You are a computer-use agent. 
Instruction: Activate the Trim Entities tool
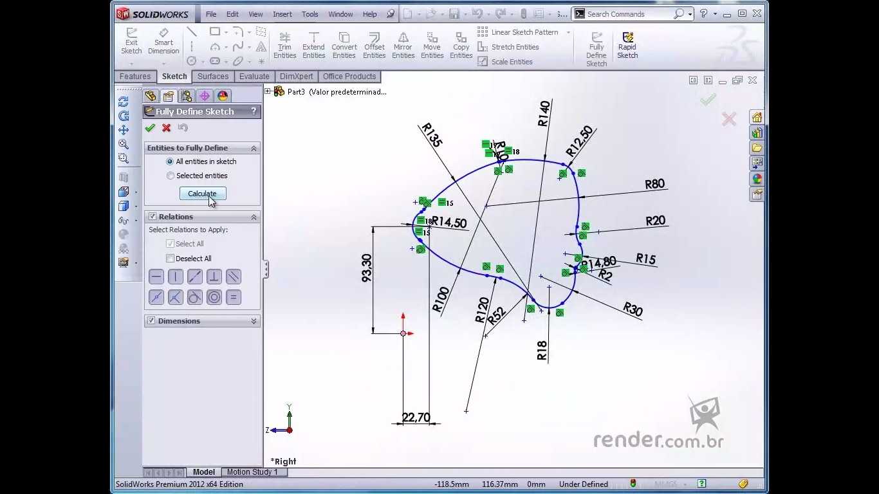[x=284, y=46]
